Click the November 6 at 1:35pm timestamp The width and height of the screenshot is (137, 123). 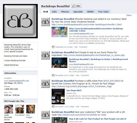65,75
